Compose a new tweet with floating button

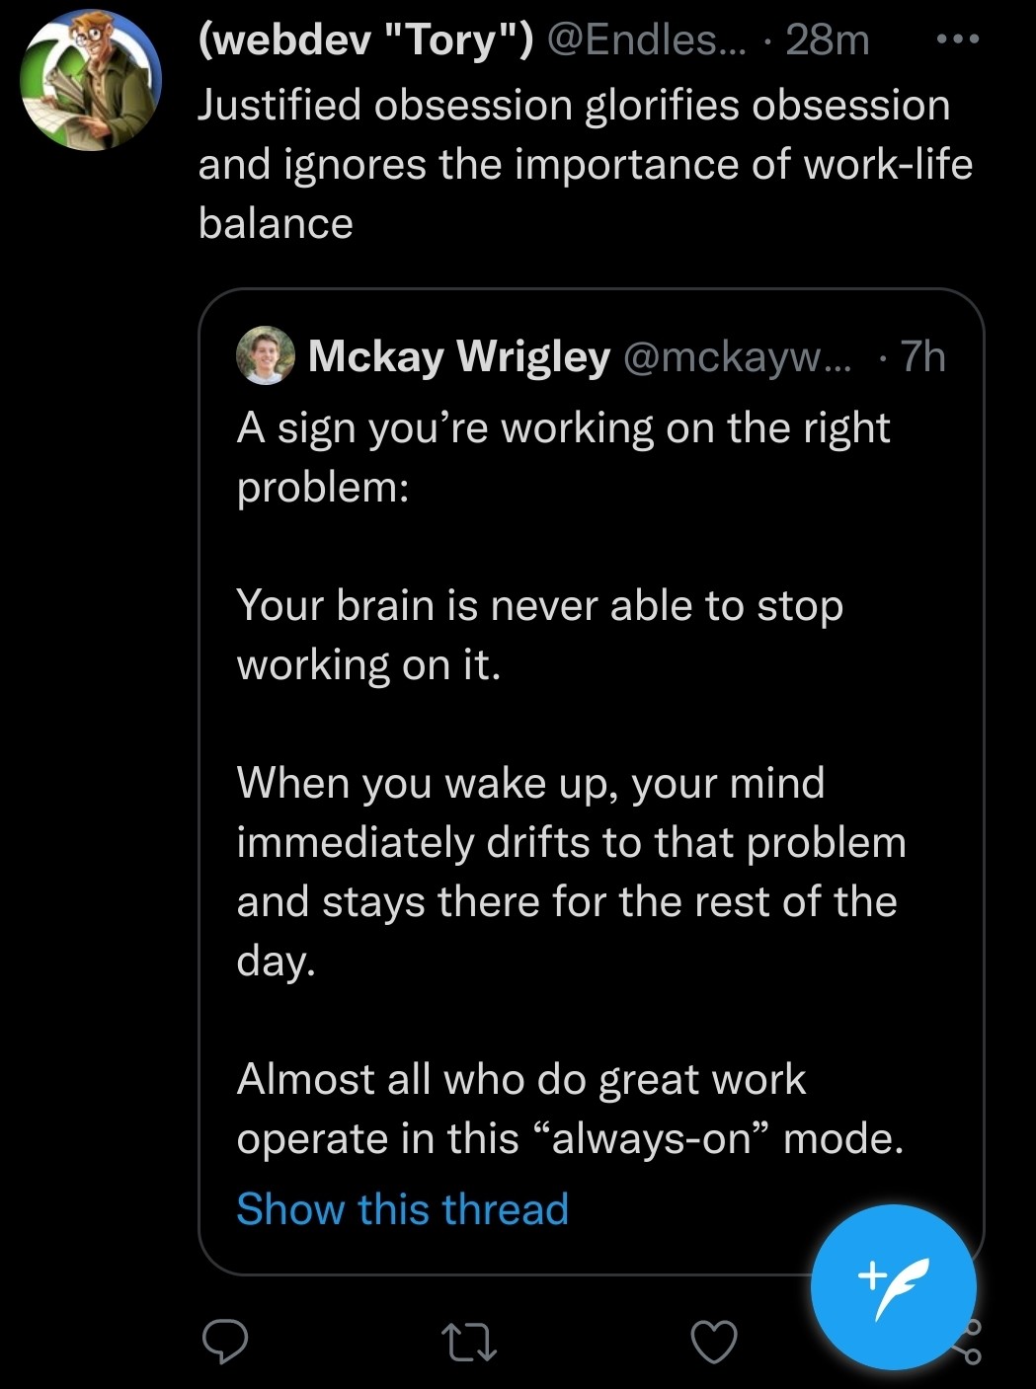point(893,1286)
